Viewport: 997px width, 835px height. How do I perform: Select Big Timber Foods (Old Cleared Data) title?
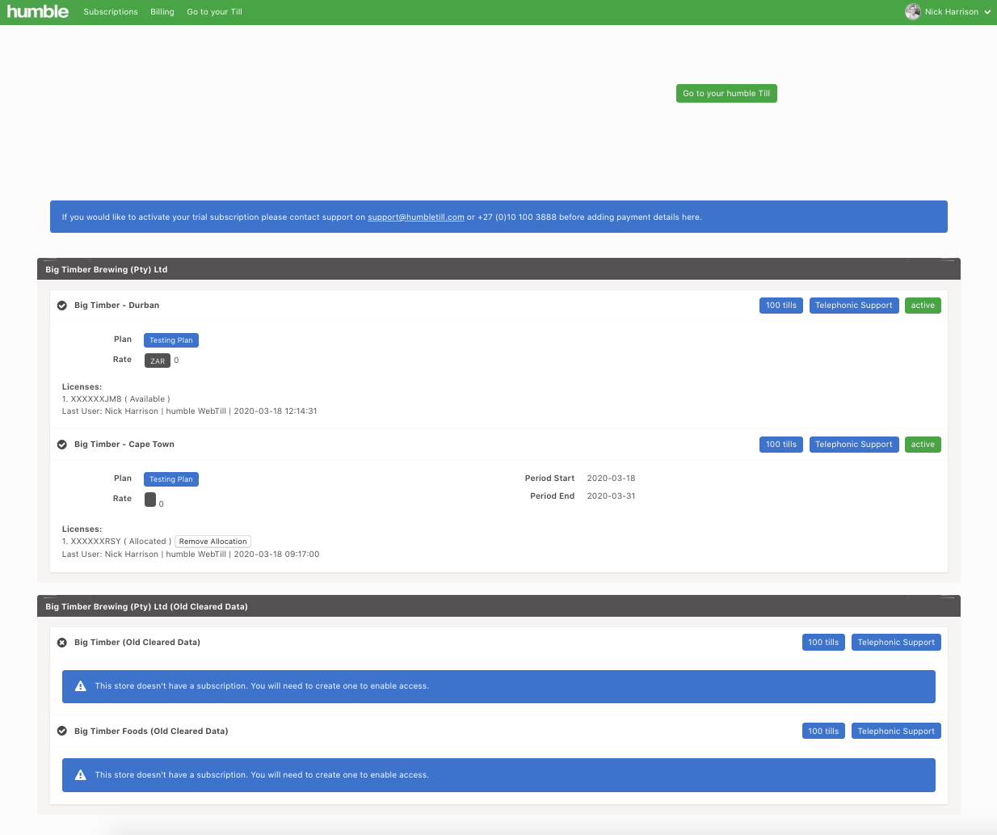click(x=151, y=732)
